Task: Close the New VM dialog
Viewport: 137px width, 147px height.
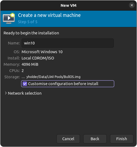Action: click(132, 5)
